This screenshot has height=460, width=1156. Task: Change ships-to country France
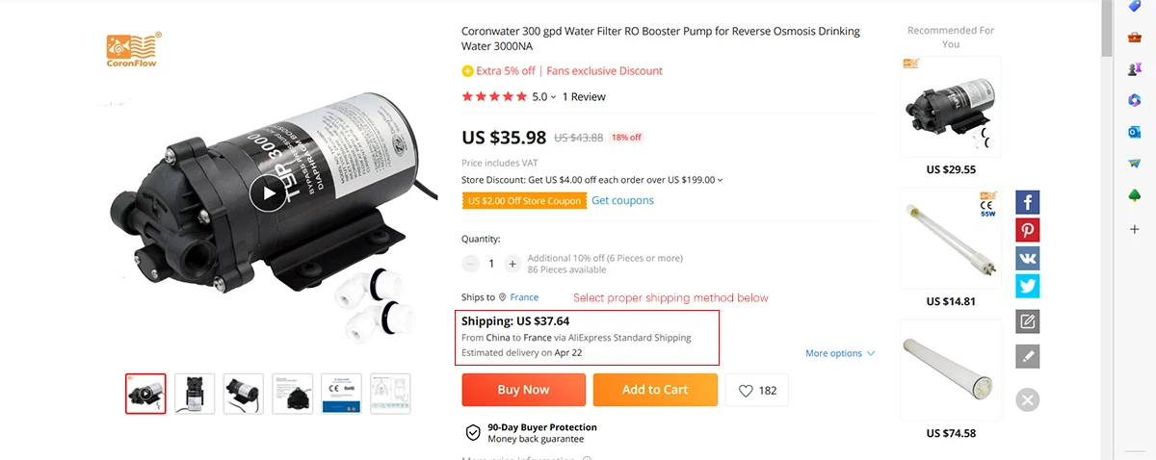[x=524, y=297]
